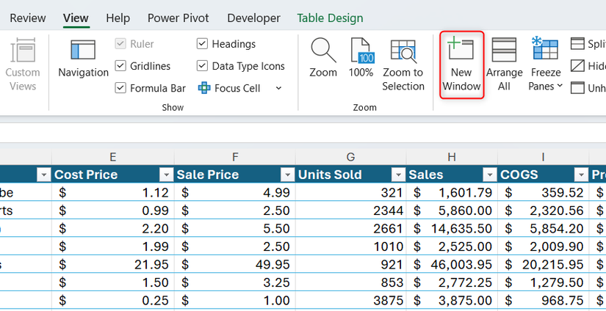Select the cell with 2.20
Viewport: 606px width, 311px height.
click(113, 228)
